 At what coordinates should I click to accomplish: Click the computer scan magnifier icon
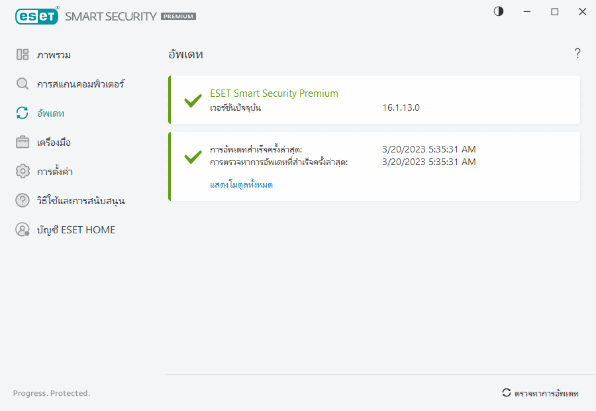tap(23, 84)
